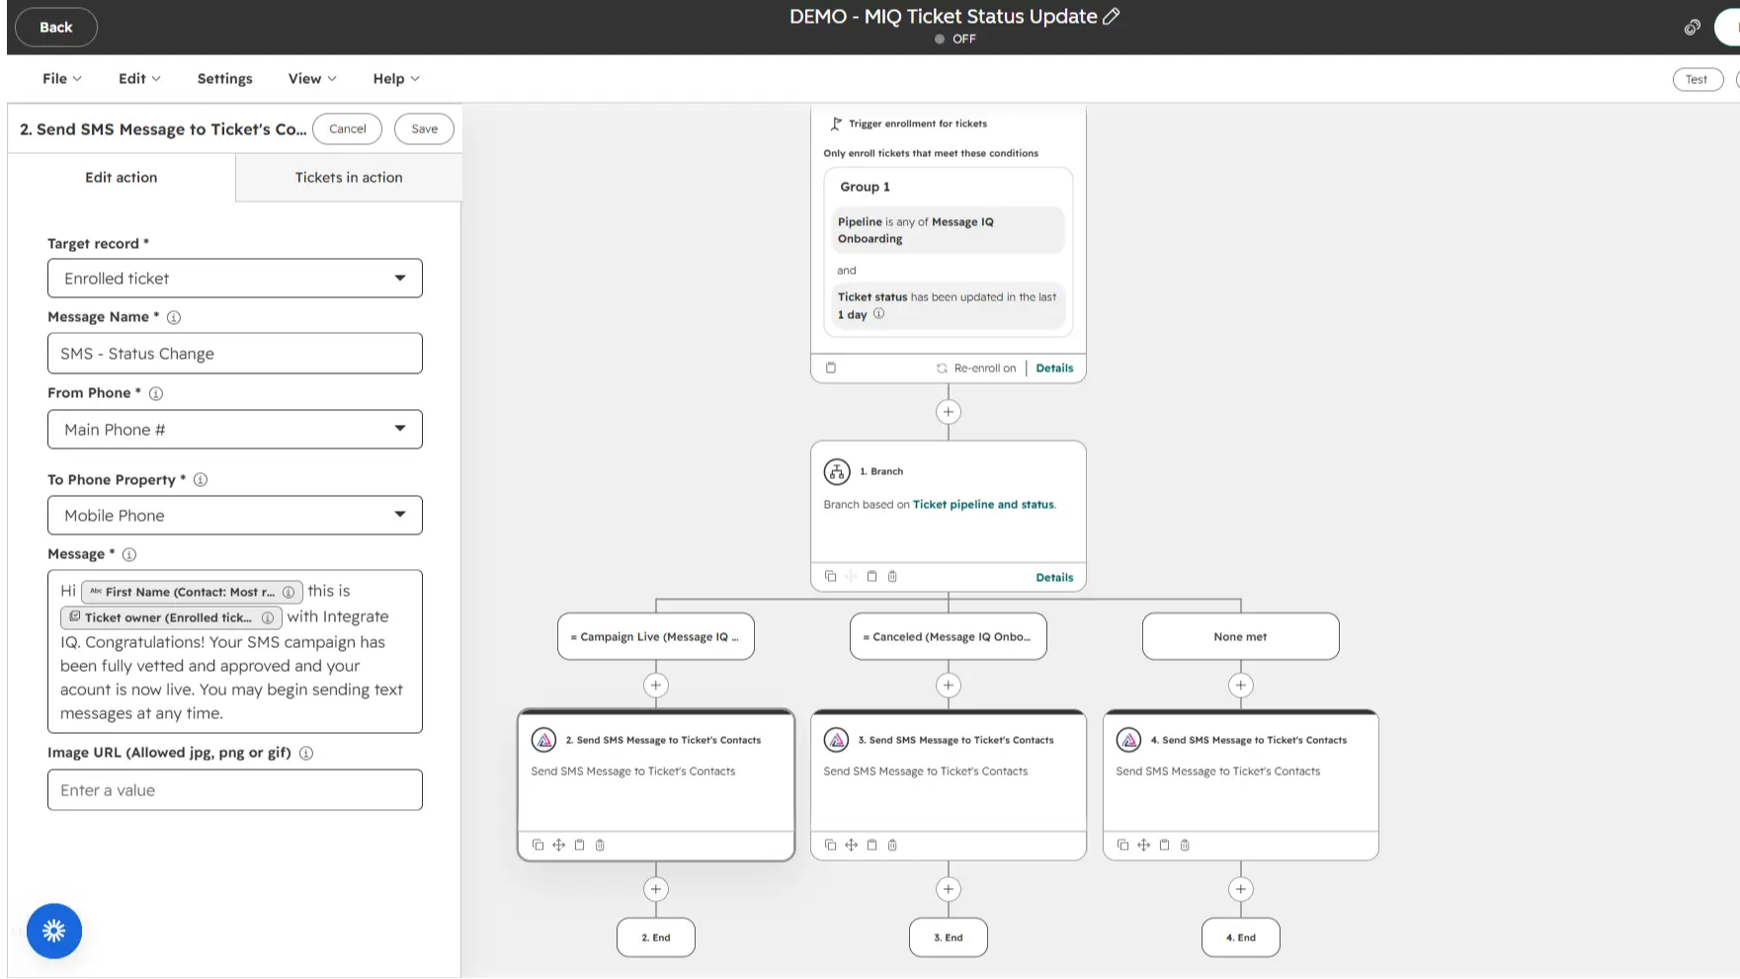Click the Back button

point(56,28)
